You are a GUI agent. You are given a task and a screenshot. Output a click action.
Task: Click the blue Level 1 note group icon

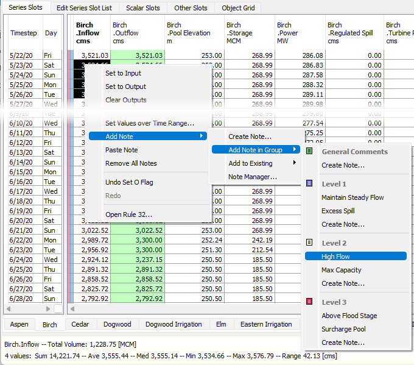[309, 183]
